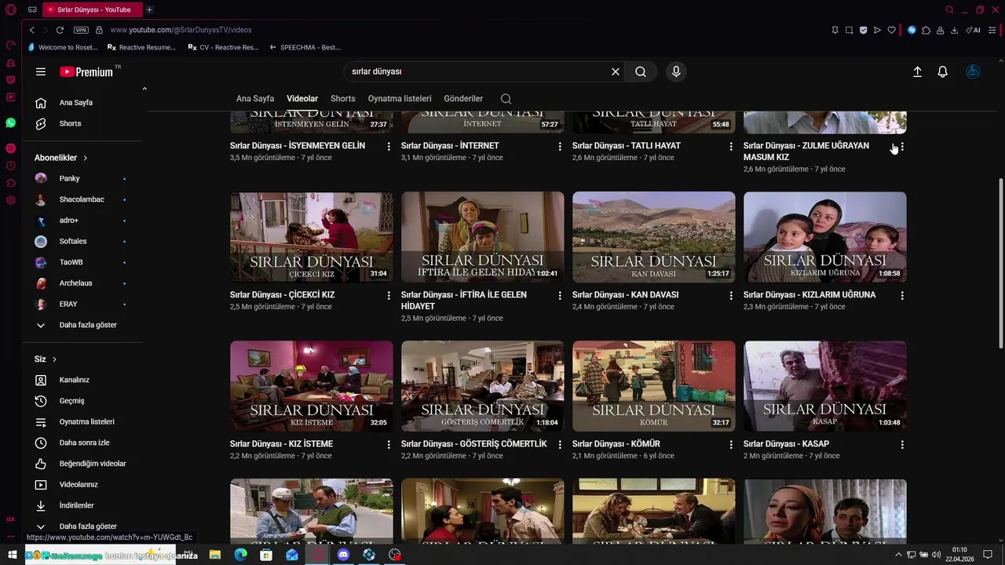Open the notifications bell
Screen dimensions: 1005x565
pos(943,71)
